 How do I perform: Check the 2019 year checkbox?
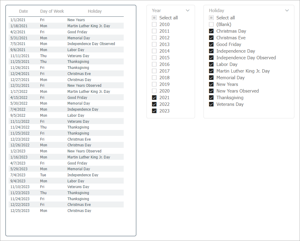(x=154, y=84)
